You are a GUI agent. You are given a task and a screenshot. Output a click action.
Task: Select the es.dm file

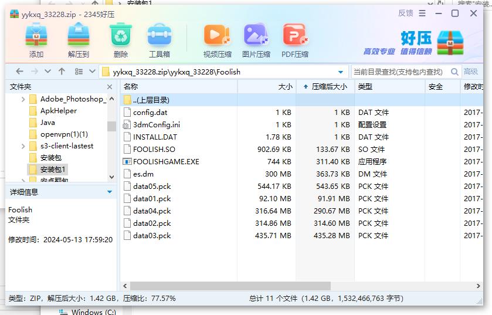click(x=301, y=174)
